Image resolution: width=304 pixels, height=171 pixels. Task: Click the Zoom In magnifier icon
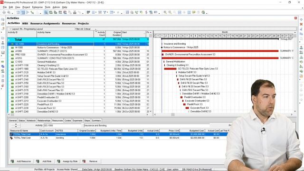pos(165,12)
